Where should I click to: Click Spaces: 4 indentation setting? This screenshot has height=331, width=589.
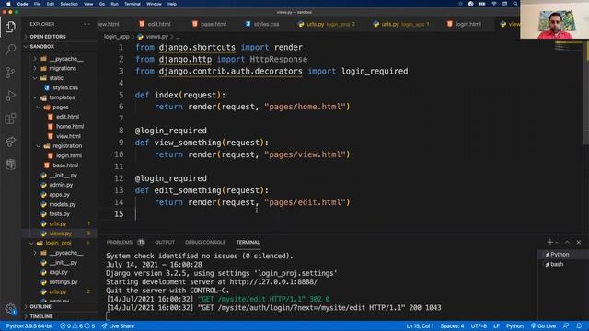pyautogui.click(x=452, y=326)
